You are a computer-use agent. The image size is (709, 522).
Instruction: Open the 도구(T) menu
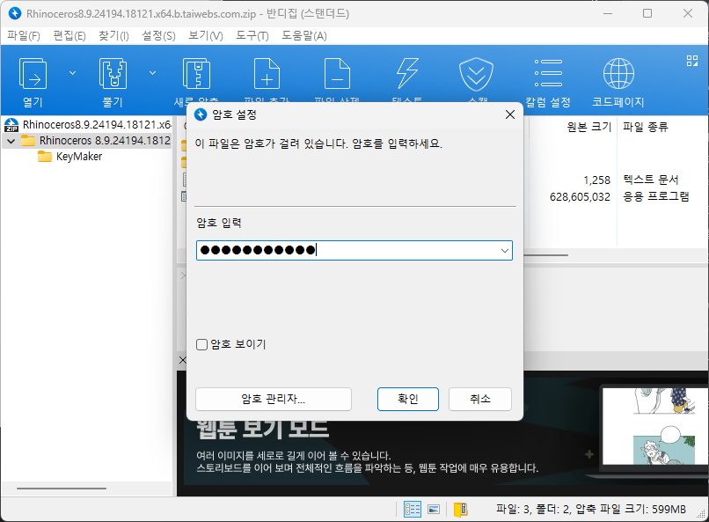pyautogui.click(x=252, y=35)
